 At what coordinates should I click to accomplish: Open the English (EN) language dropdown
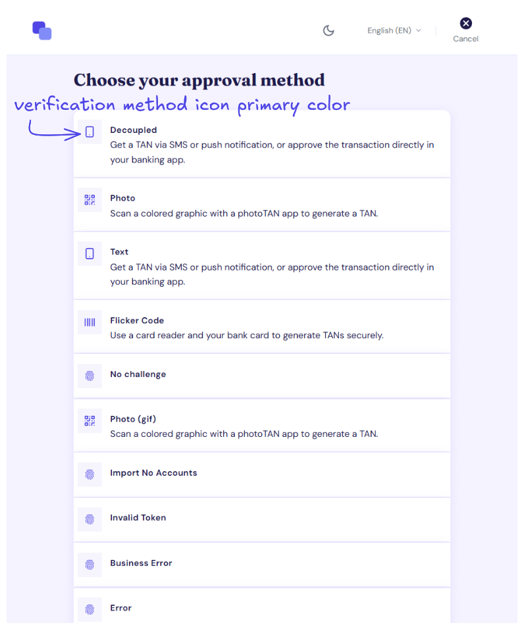pos(394,30)
